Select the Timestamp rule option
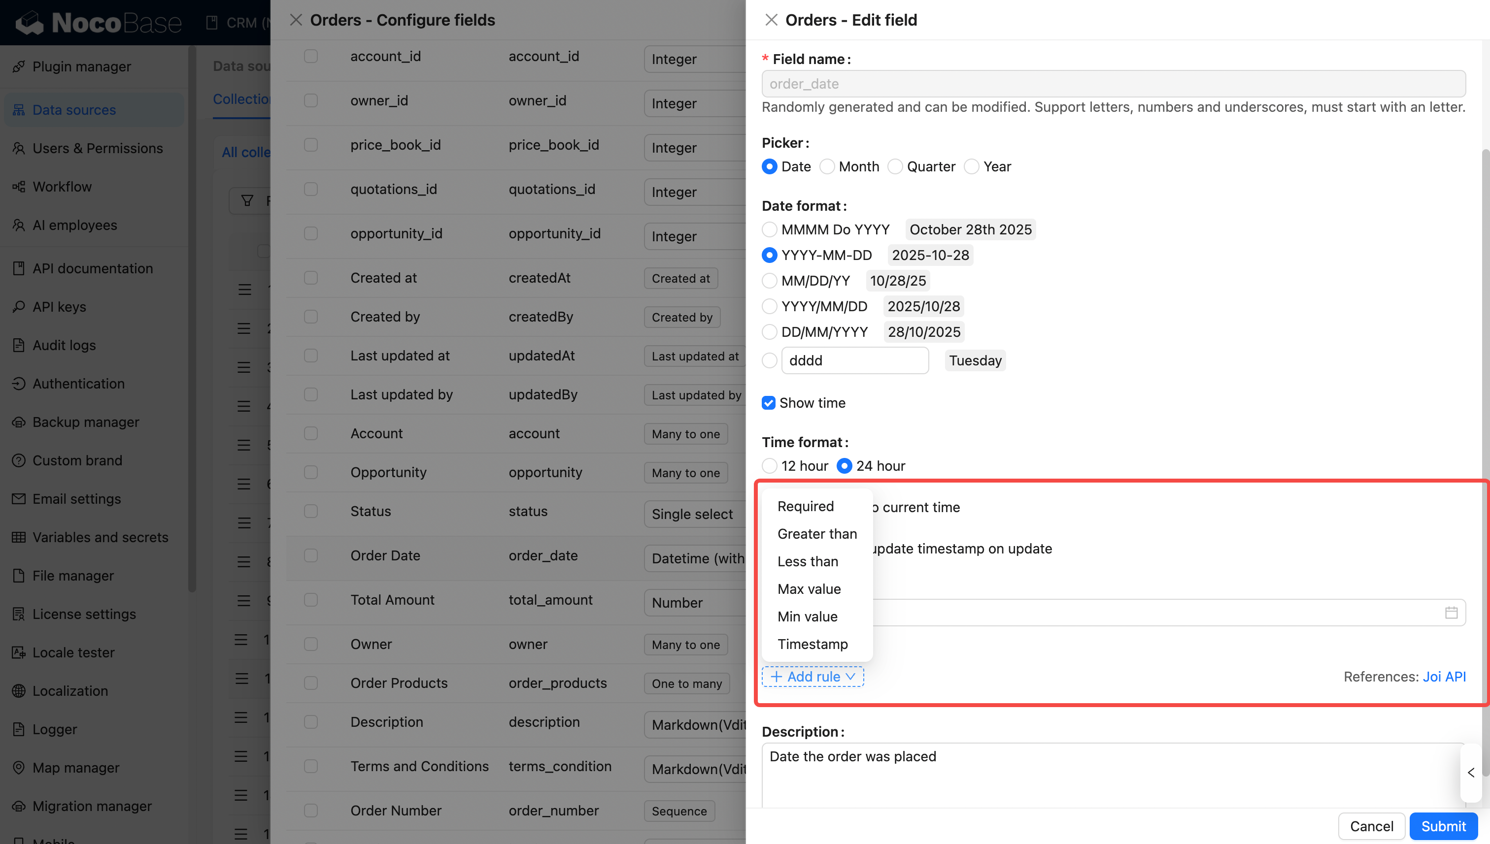Screen dimensions: 1490x844 [x=812, y=644]
